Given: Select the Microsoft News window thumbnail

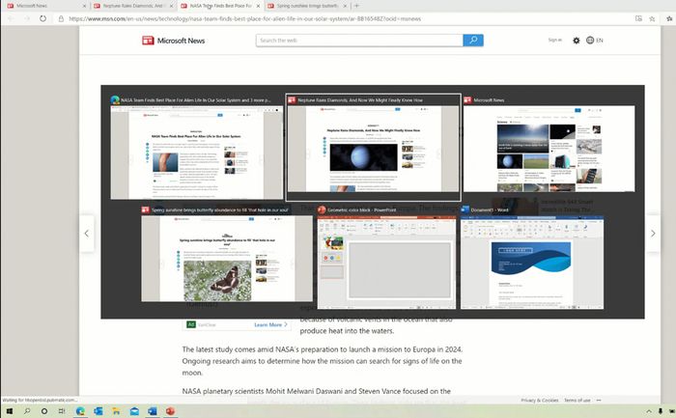Looking at the screenshot, I should click(x=549, y=145).
